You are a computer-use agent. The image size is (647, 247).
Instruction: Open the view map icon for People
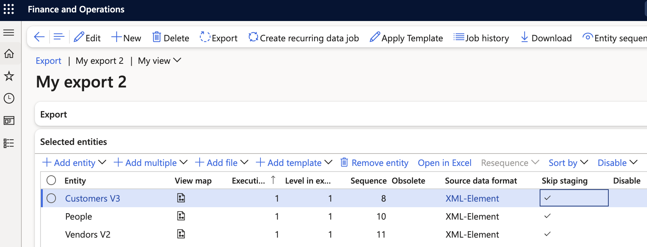[181, 216]
